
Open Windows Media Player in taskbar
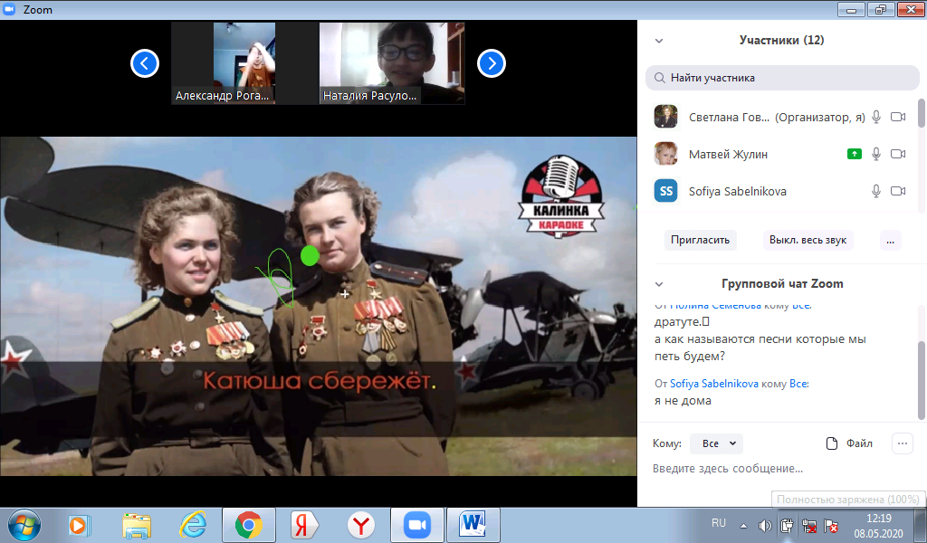click(x=79, y=525)
